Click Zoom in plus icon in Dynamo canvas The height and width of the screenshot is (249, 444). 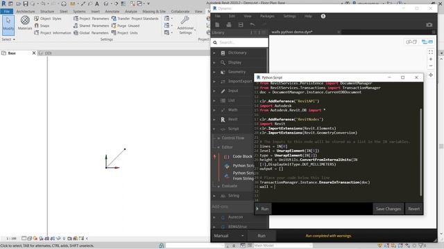pos(431,59)
